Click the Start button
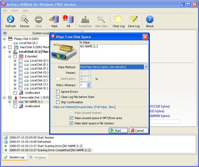This screenshot has height=167, width=199. (x=118, y=130)
